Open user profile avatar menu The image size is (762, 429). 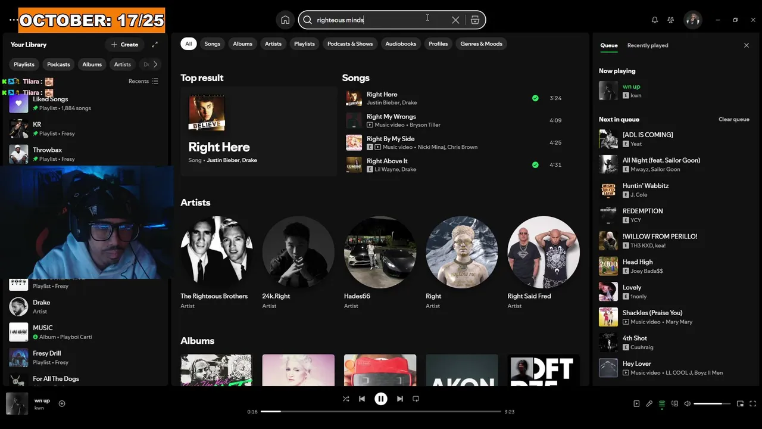692,20
